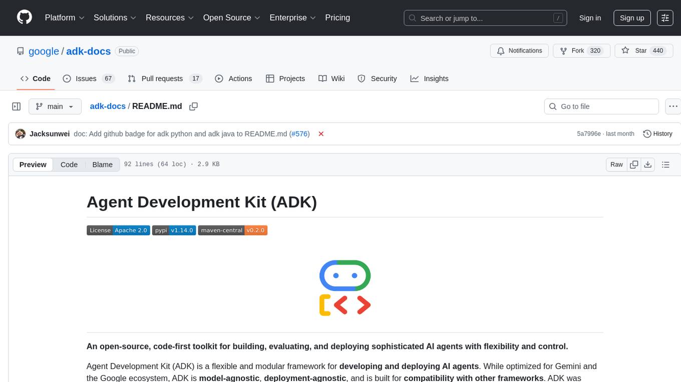
Task: Click the pypi v1.14.0 badge
Action: tap(174, 230)
